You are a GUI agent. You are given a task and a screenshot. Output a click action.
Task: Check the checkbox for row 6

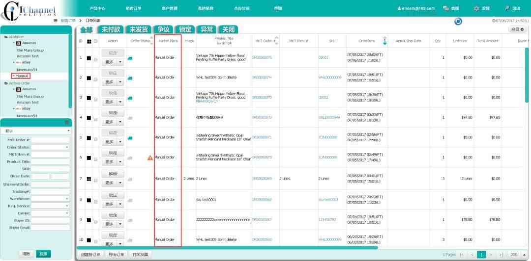(x=96, y=159)
